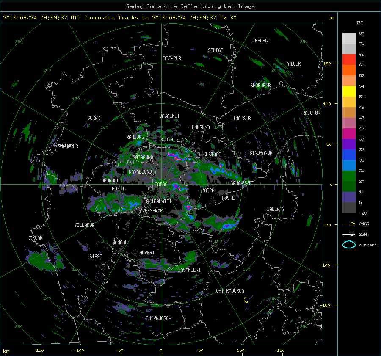Click the -150 tick on bottom axis
This screenshot has width=381, height=356.
pyautogui.click(x=39, y=350)
